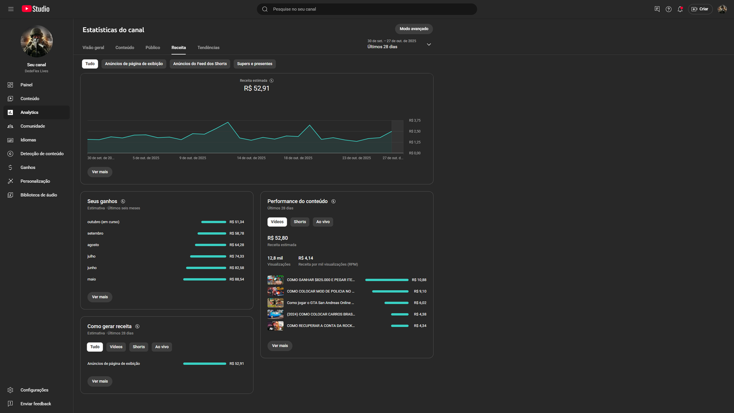Open the Criar dropdown button
The height and width of the screenshot is (413, 734).
[700, 9]
